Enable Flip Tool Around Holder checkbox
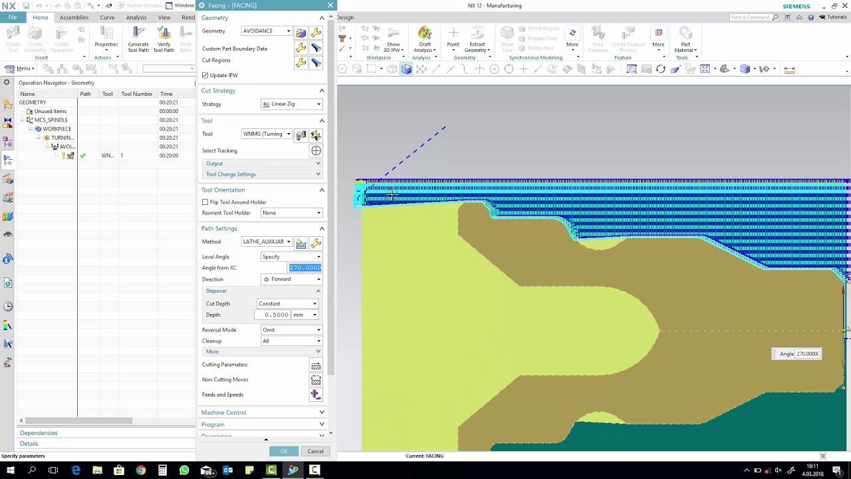This screenshot has width=851, height=479. (205, 202)
